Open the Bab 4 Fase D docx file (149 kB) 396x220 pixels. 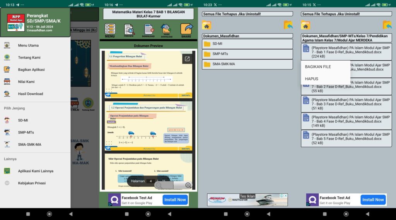(x=346, y=121)
